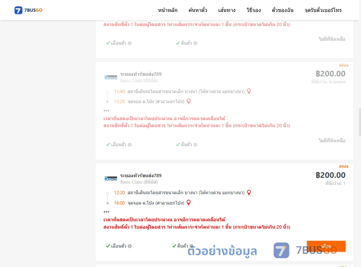The height and width of the screenshot is (267, 361).
Task: Open the ค้นหาตั๋ว menu item
Action: pyautogui.click(x=198, y=10)
